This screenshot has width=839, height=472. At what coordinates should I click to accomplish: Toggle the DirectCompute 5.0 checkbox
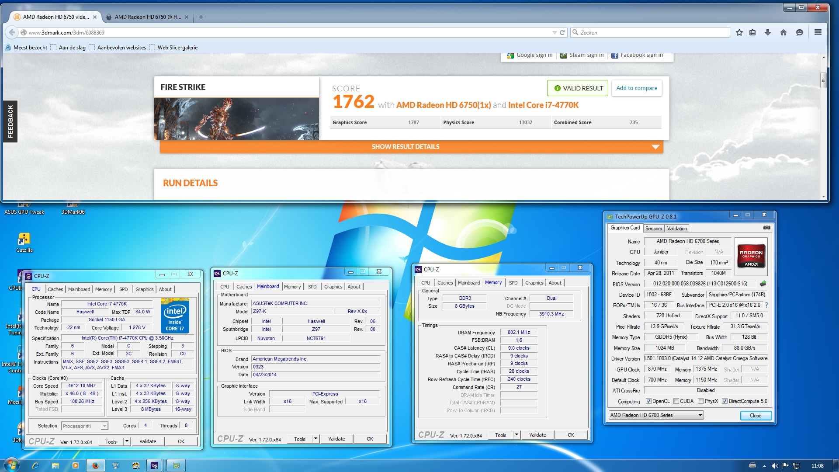(x=725, y=401)
